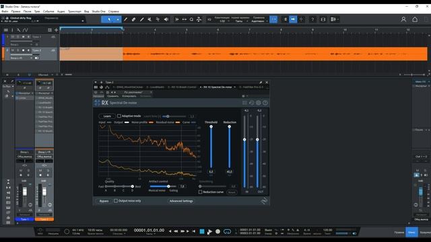Screen dimensions: 431x242
Task: Open plugin preset dropdown
Action: point(151,93)
